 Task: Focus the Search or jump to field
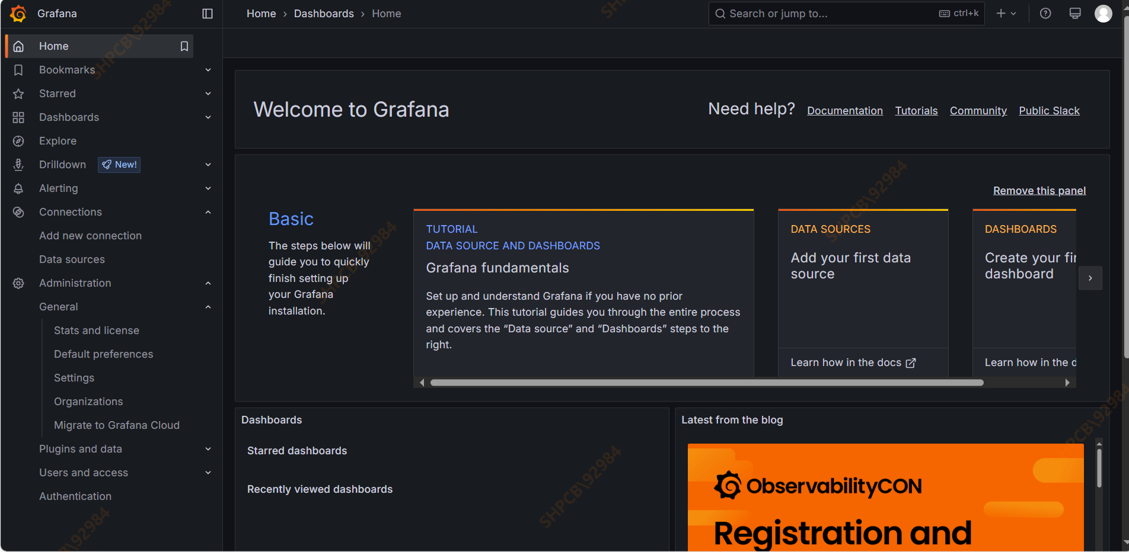click(846, 14)
